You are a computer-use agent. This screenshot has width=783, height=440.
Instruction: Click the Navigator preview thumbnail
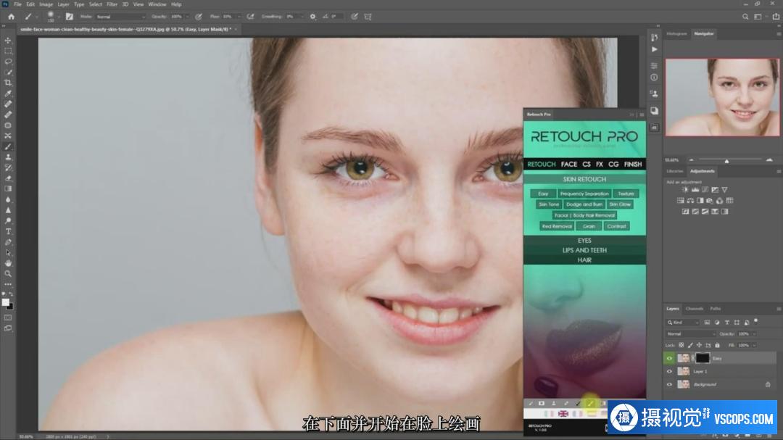(722, 97)
